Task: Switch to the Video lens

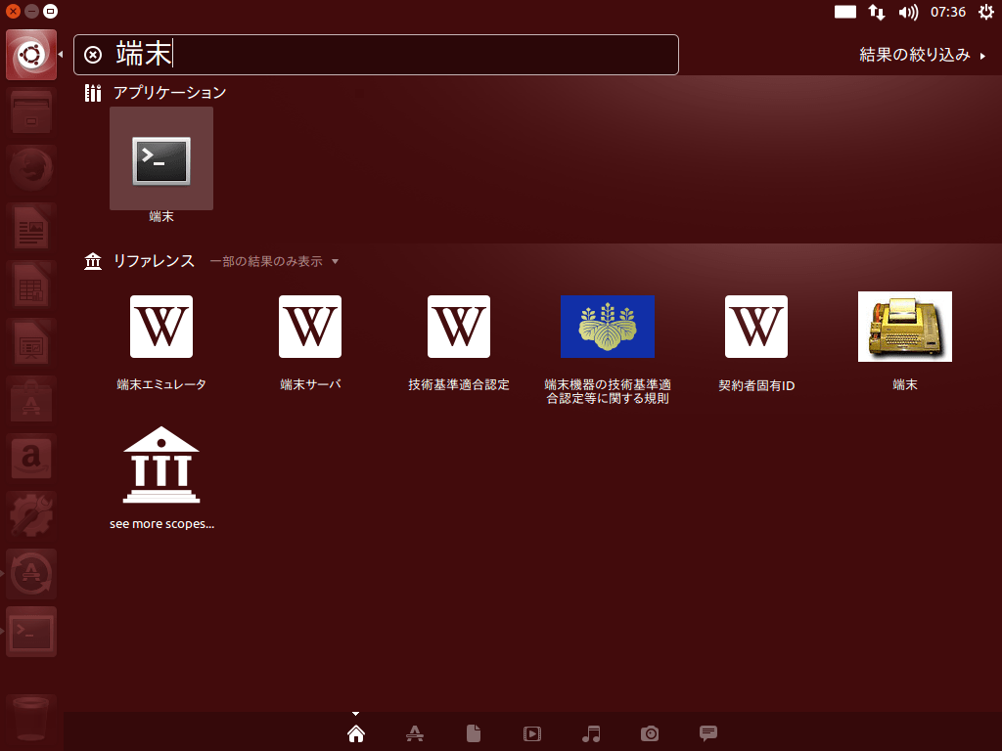Action: point(531,733)
